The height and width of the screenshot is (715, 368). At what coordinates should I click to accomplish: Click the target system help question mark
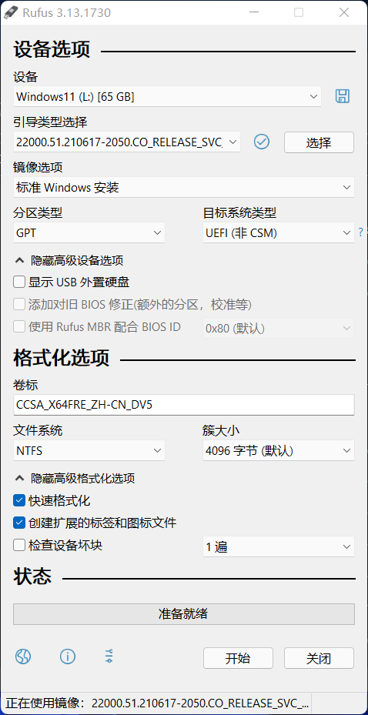click(361, 232)
